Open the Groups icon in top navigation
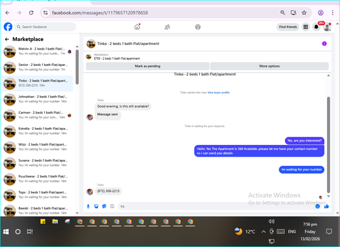Viewport: 340px width, 247px height. (198, 27)
